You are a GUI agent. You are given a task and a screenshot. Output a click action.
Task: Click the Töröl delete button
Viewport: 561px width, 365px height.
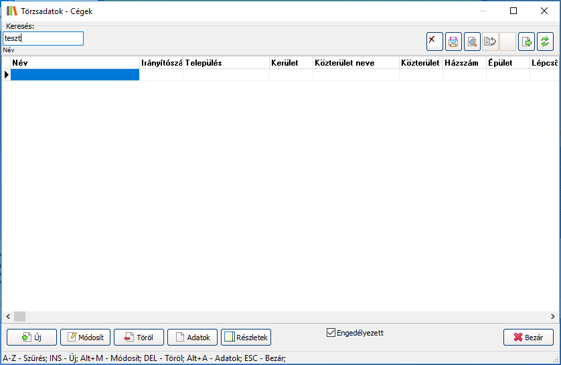[139, 338]
